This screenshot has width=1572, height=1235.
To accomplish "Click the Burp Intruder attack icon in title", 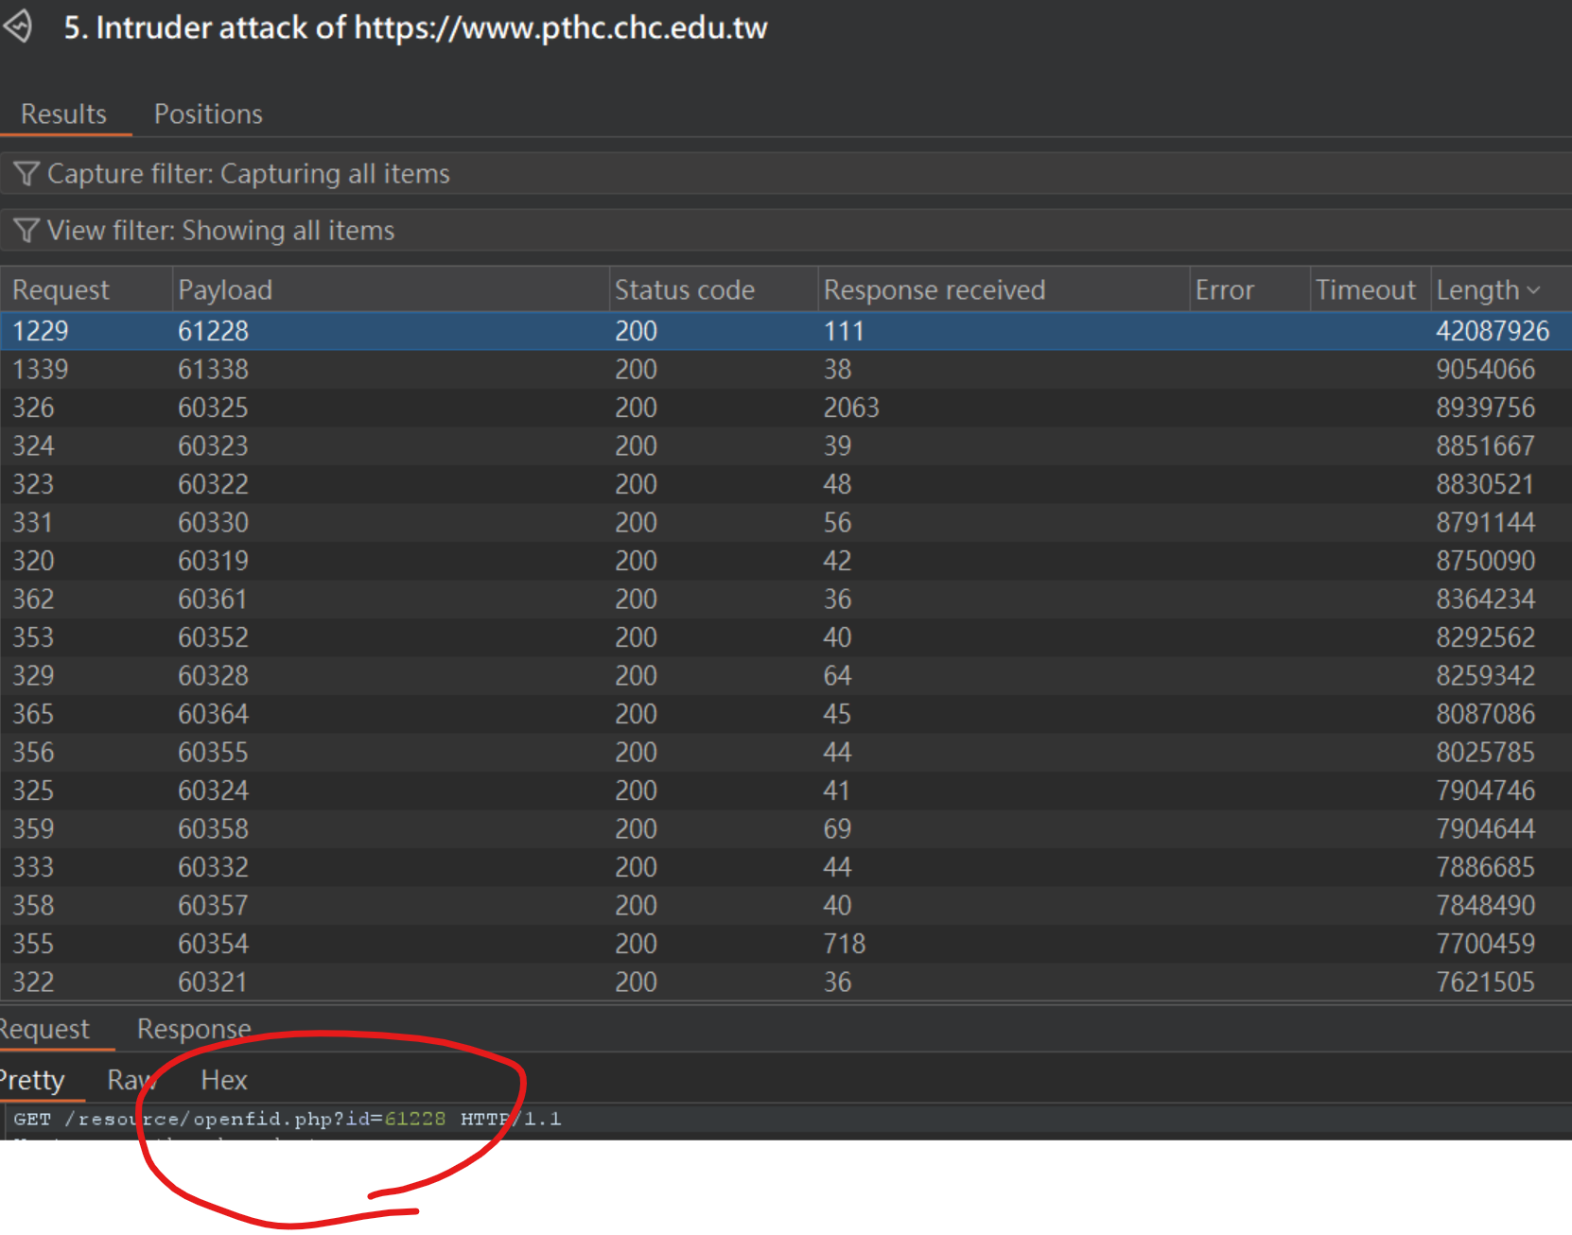I will [18, 26].
